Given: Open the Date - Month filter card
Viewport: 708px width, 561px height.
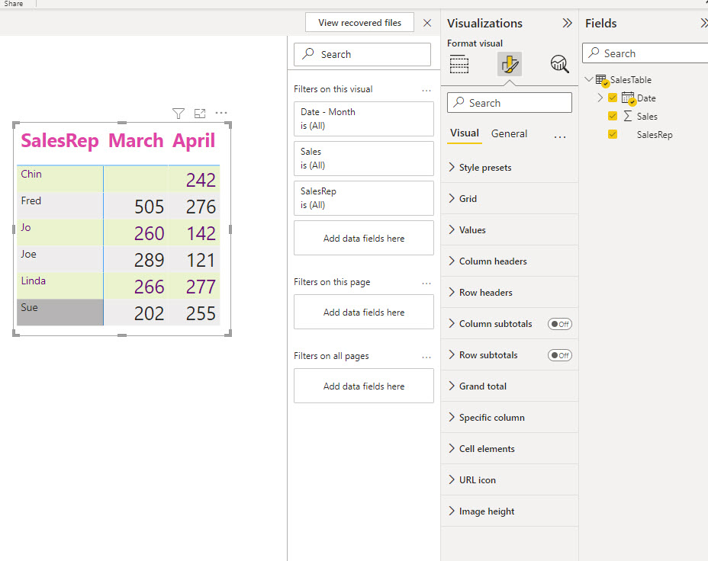Looking at the screenshot, I should click(x=363, y=119).
